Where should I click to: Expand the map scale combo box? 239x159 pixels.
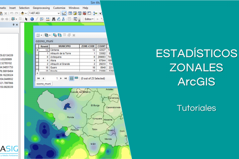coord(59,13)
